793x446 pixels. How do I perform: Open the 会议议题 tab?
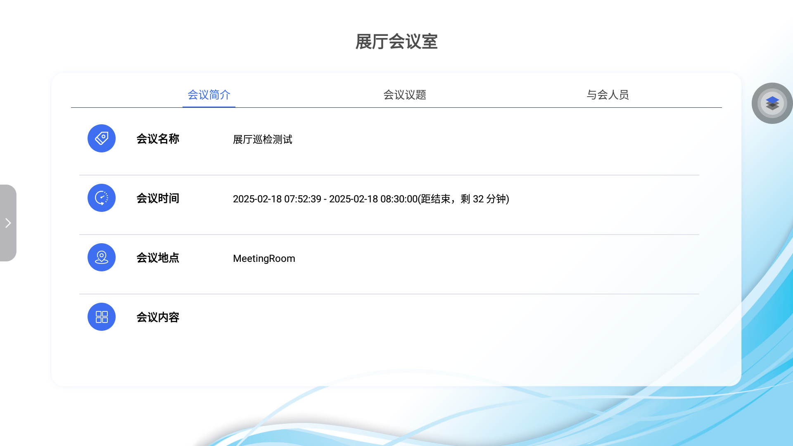point(405,95)
